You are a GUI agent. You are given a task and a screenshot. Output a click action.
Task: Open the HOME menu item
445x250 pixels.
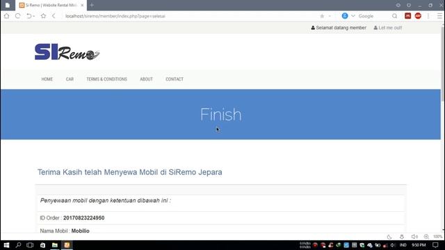47,79
